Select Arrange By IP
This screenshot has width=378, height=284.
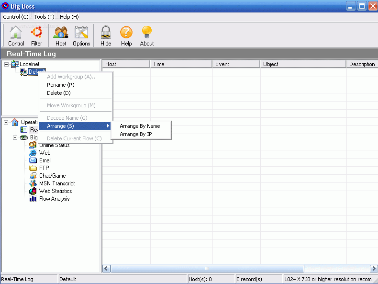click(141, 134)
